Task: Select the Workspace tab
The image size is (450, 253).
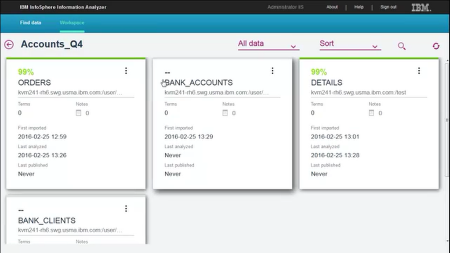Action: point(72,23)
